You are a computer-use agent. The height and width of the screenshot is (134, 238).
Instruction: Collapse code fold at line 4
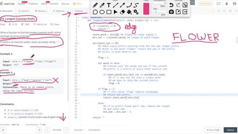click(x=78, y=26)
